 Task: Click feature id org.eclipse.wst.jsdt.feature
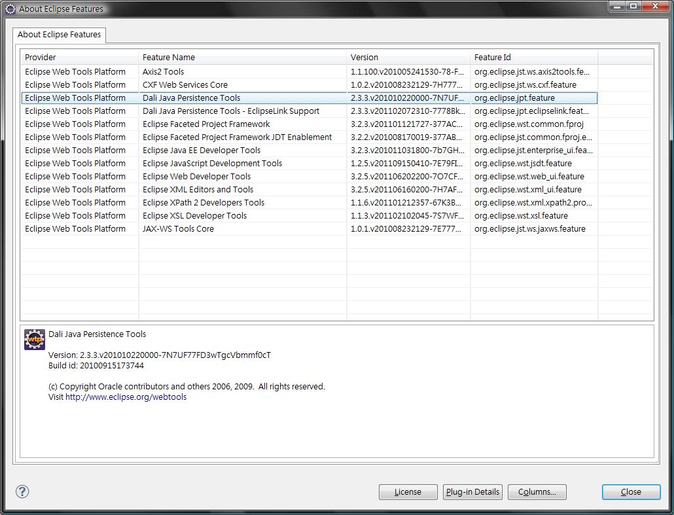click(523, 164)
